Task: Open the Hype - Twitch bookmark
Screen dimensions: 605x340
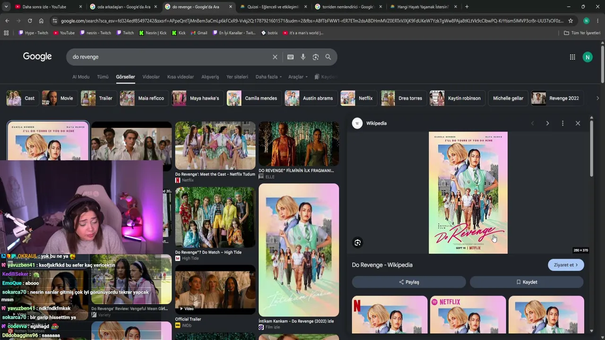Action: [x=33, y=33]
